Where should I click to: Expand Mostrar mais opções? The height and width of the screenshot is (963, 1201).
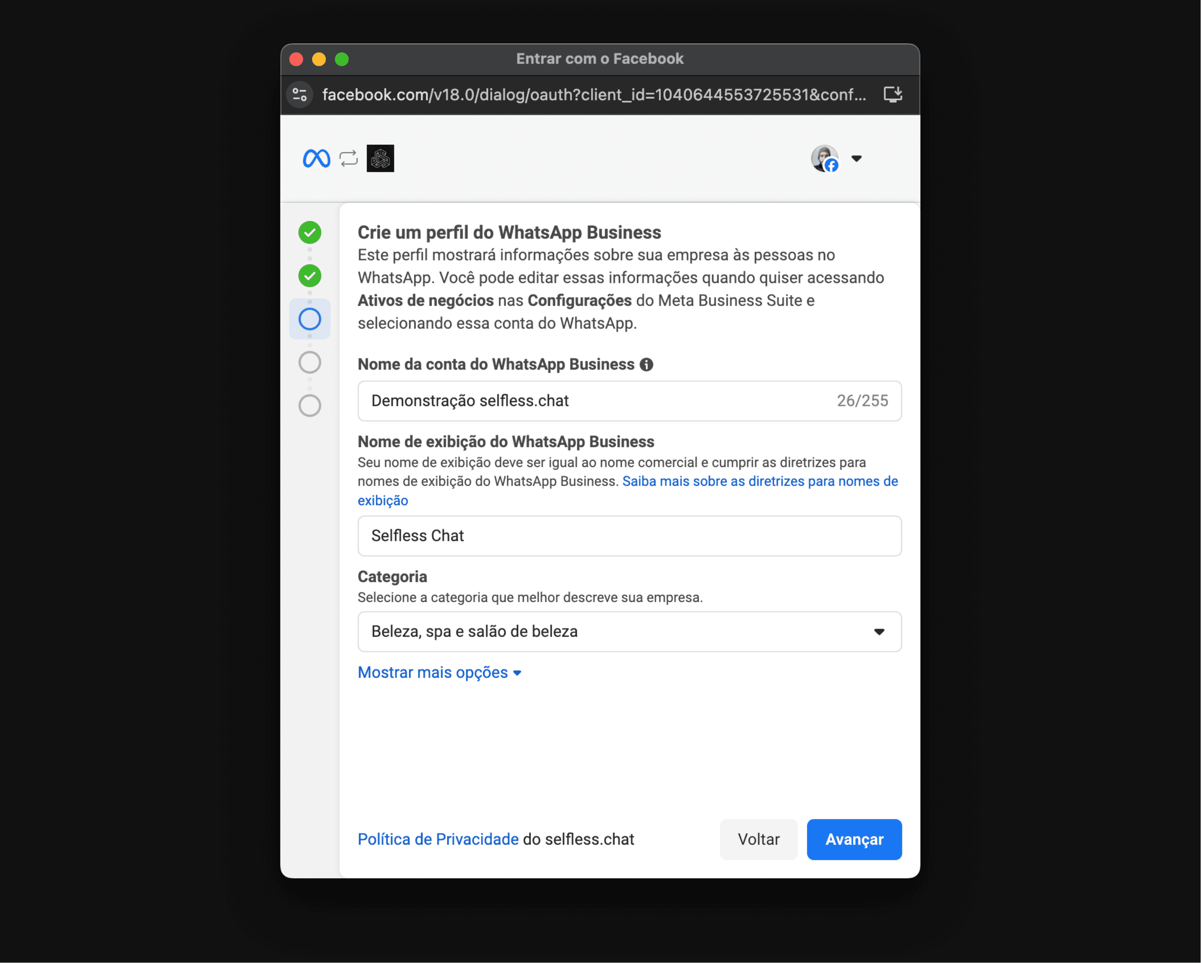439,673
